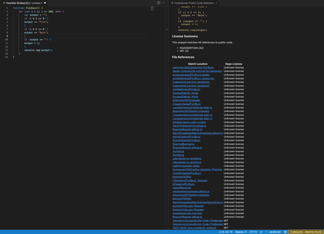Open chaseholladay/FizzBuzz link
This screenshot has width=324, height=234.
(x=187, y=104)
